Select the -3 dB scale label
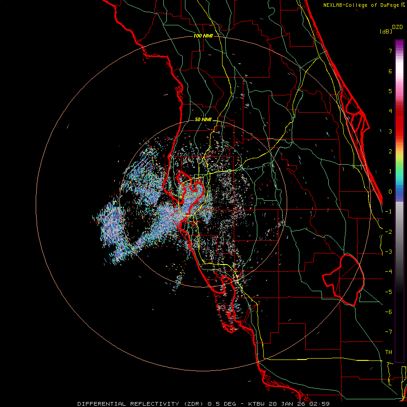This screenshot has width=407, height=407. [x=388, y=252]
